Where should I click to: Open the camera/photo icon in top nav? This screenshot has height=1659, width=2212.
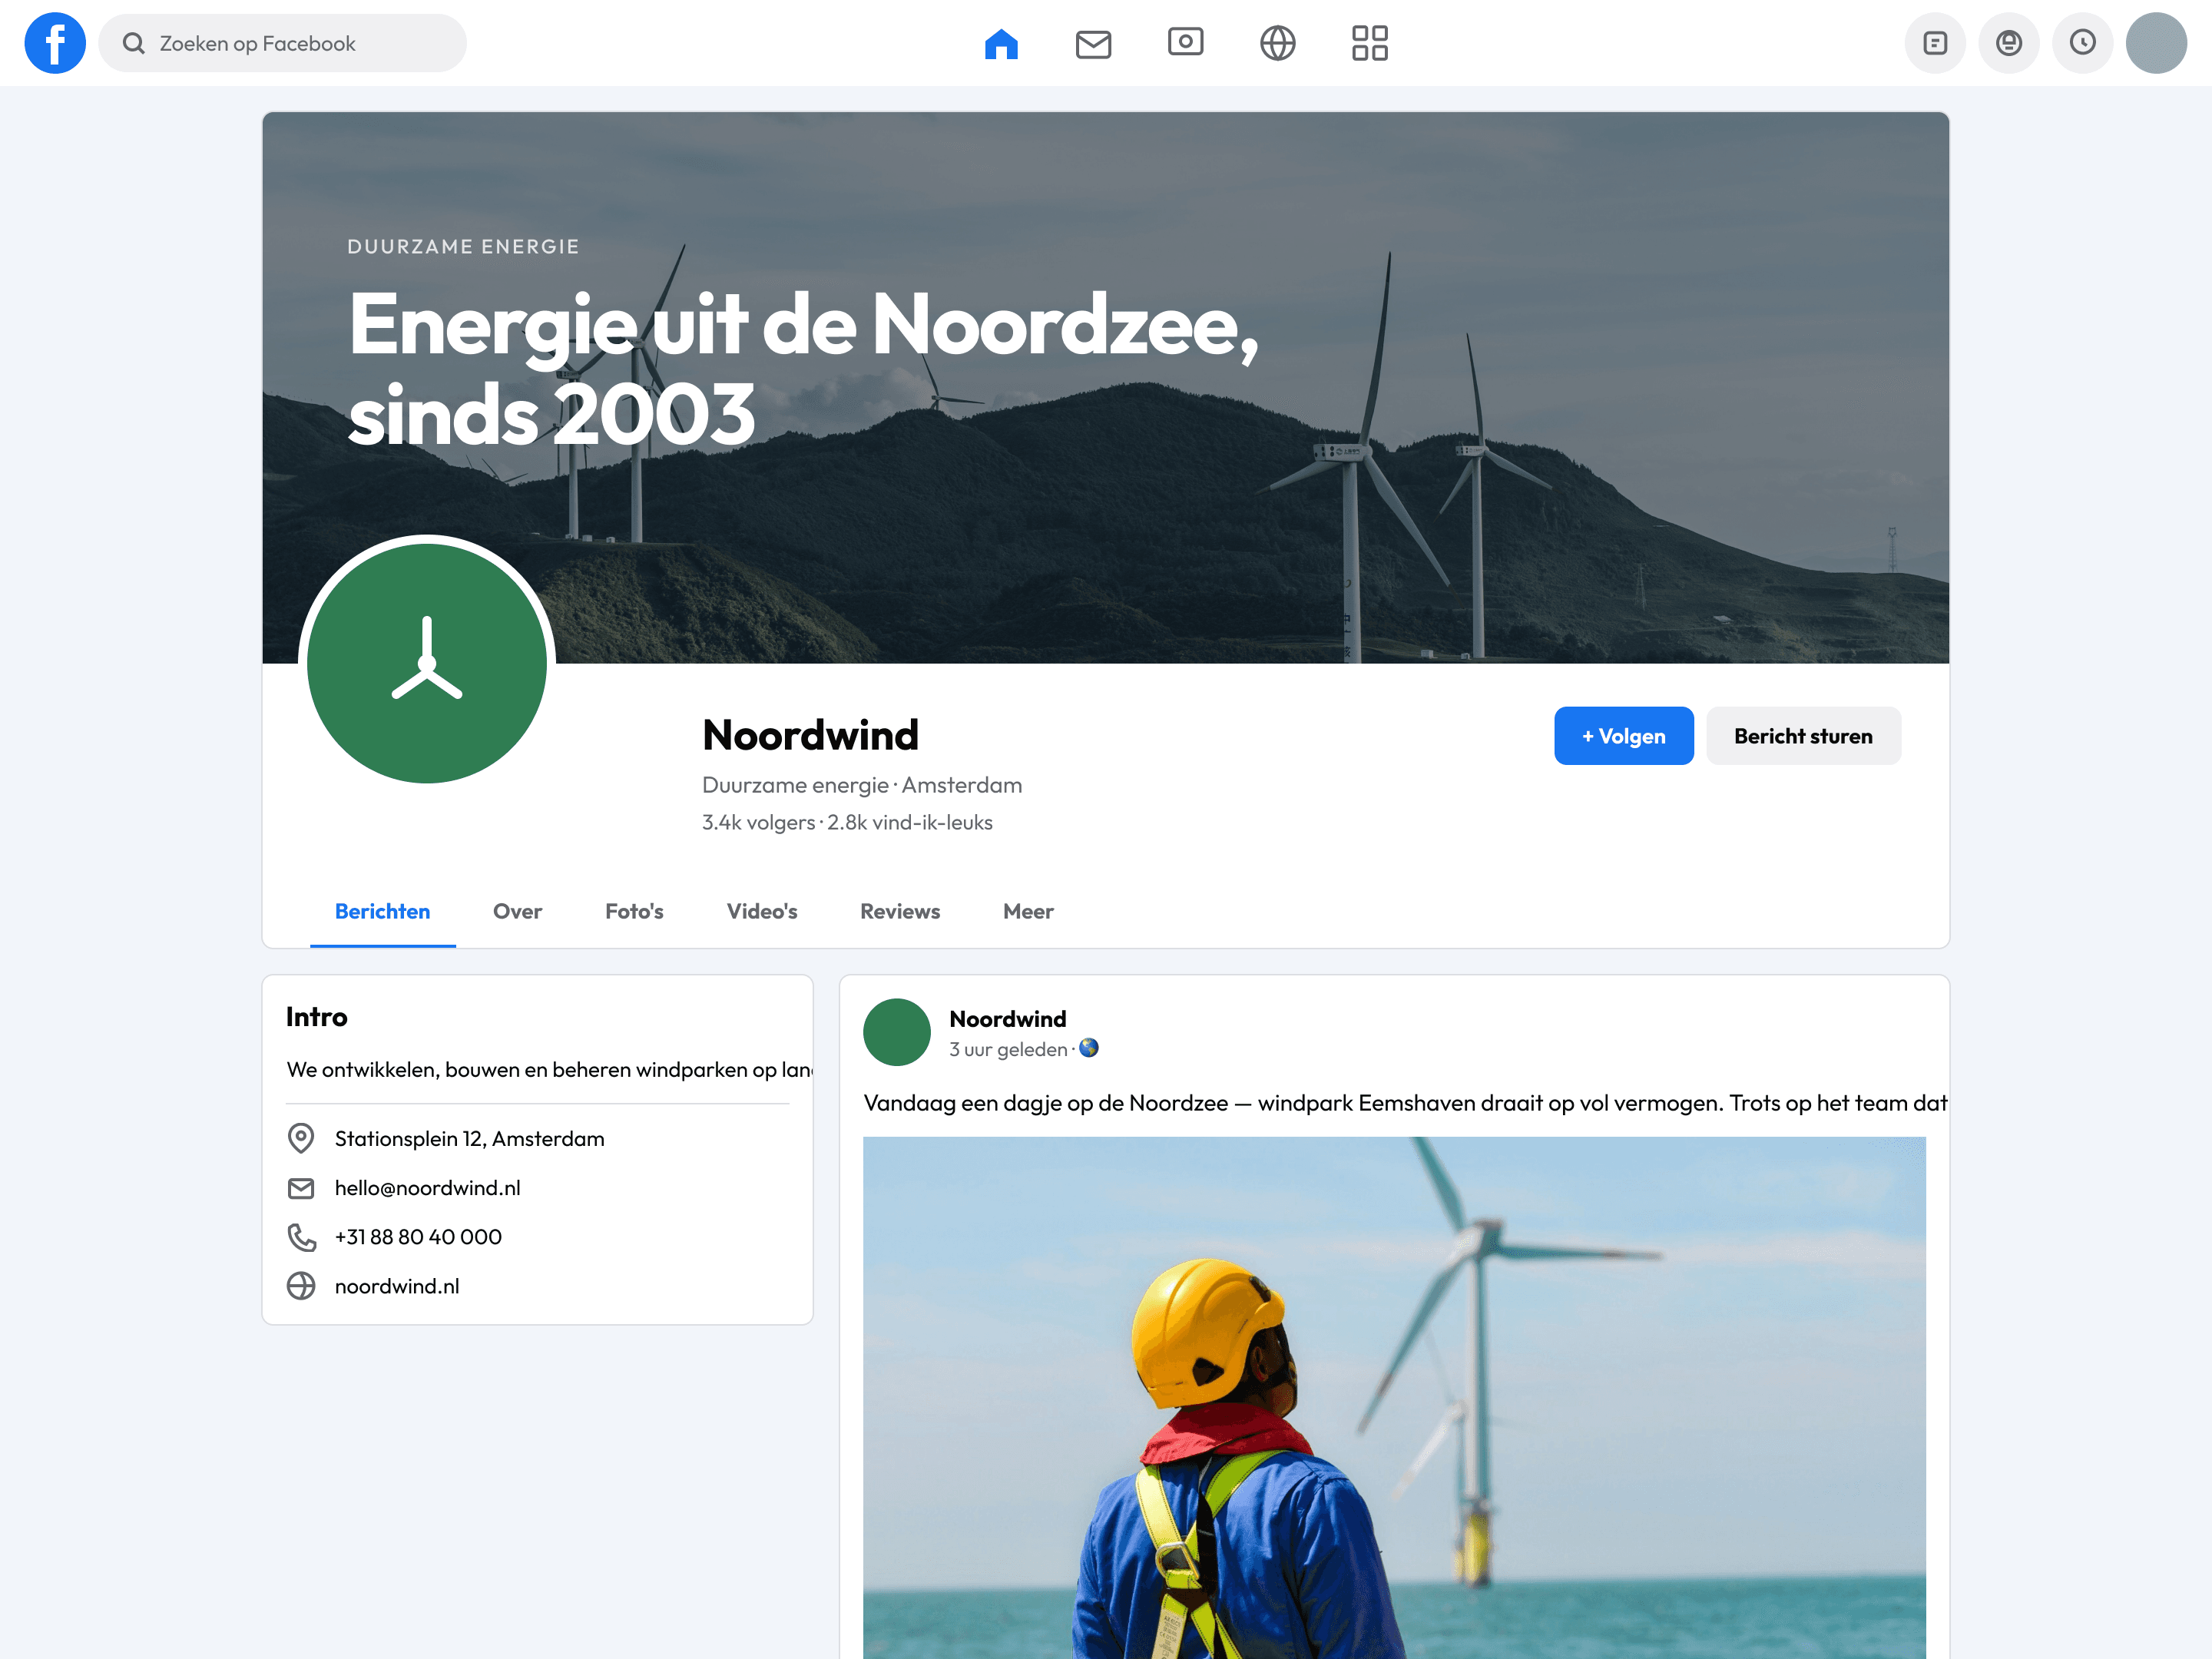coord(1185,42)
